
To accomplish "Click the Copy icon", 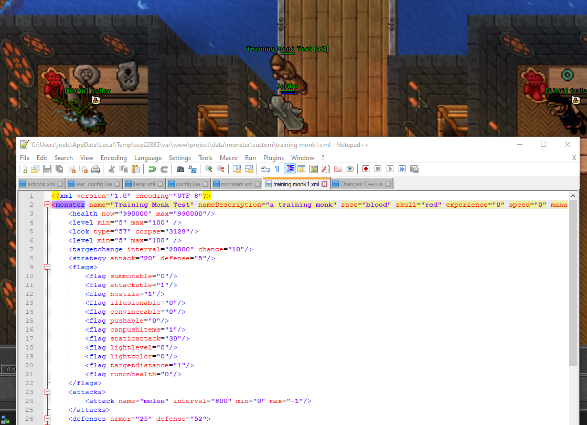I will click(x=124, y=169).
